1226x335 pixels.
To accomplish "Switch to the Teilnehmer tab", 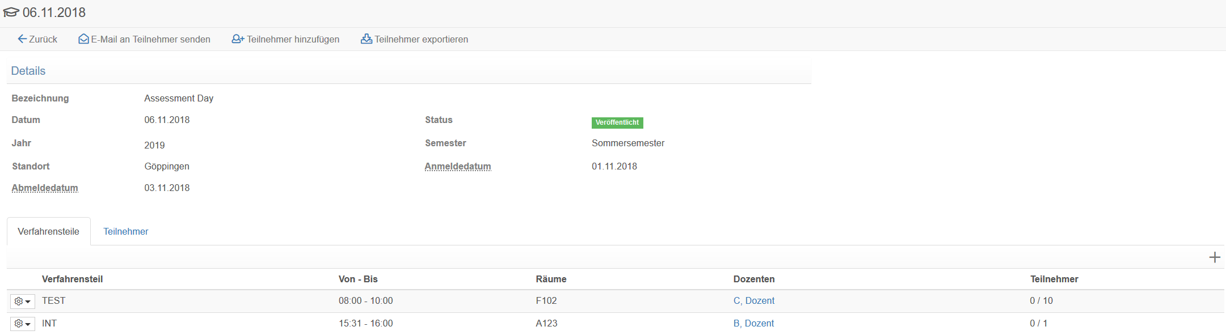I will [125, 231].
